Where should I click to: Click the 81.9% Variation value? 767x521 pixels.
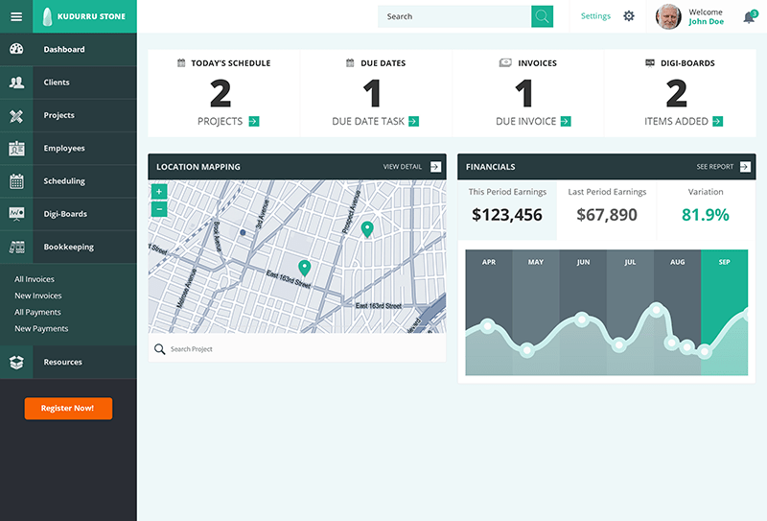point(706,215)
